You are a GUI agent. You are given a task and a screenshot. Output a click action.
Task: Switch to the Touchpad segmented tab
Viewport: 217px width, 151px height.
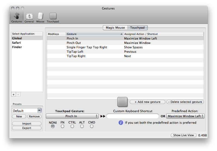(137, 28)
